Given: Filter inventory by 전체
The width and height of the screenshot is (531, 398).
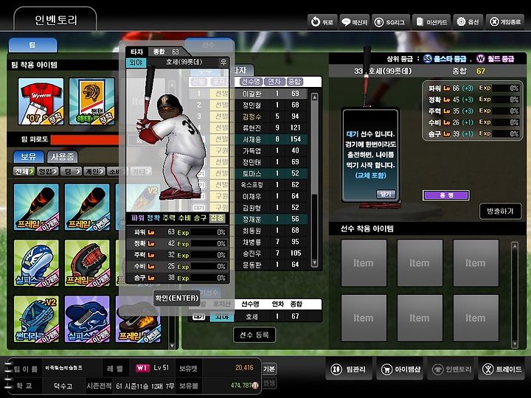Looking at the screenshot, I should tap(24, 172).
